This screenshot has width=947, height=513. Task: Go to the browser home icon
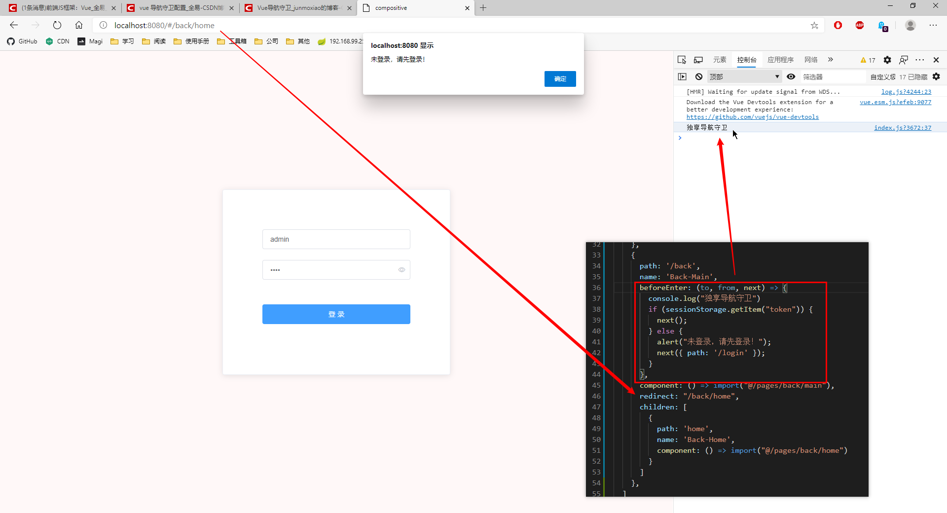coord(79,25)
